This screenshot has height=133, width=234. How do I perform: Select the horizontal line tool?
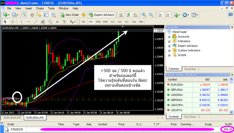click(x=29, y=22)
